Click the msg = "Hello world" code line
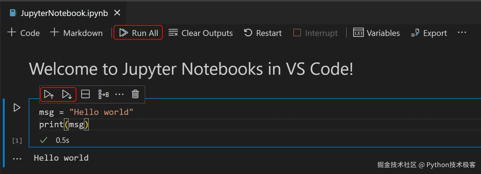This screenshot has width=481, height=174. (86, 112)
